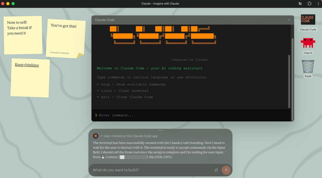The height and width of the screenshot is (178, 322).
Task: Select the 'You've got this!' sticky note
Action: click(66, 39)
